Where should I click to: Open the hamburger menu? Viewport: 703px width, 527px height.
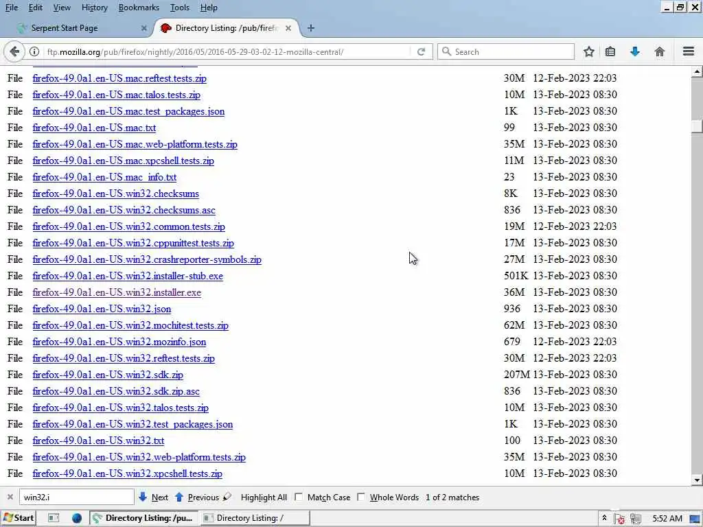click(x=689, y=51)
